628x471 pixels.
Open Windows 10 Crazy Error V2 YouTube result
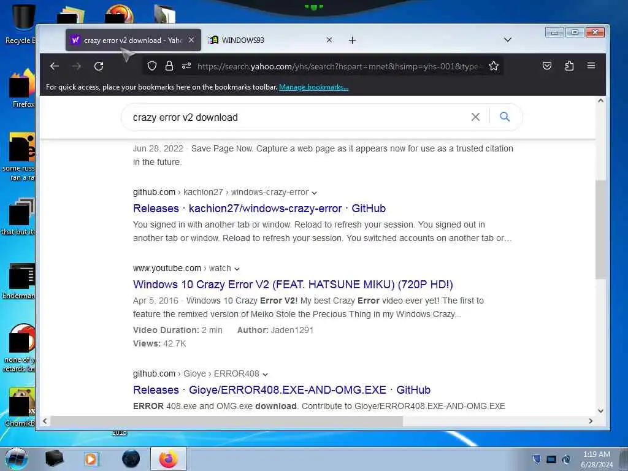click(293, 285)
